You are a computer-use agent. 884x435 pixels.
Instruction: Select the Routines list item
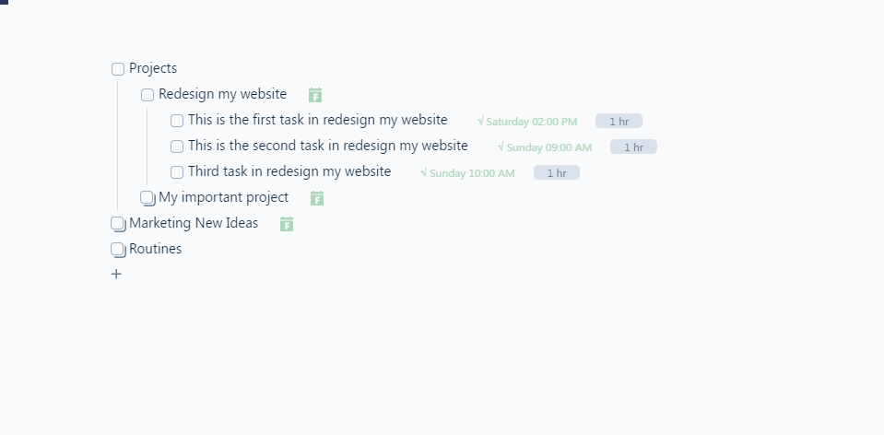156,249
